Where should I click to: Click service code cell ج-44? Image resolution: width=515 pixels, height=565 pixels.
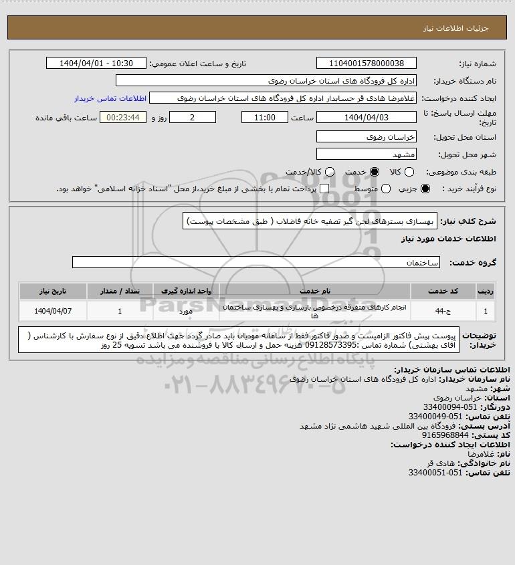point(443,311)
